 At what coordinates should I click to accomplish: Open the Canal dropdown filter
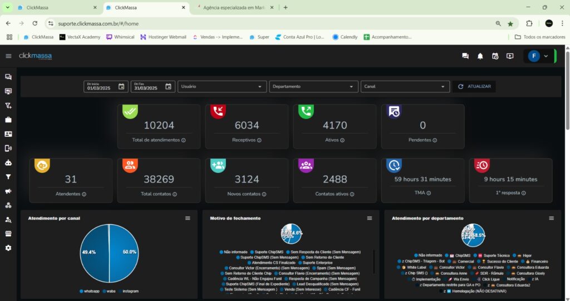tap(405, 87)
